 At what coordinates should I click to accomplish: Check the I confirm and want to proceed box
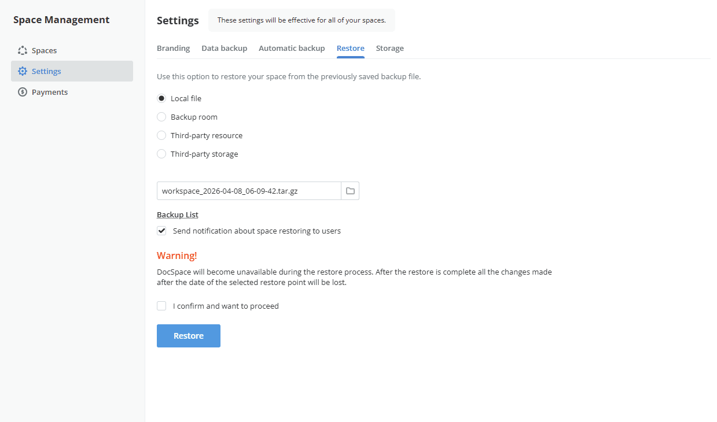pos(161,306)
